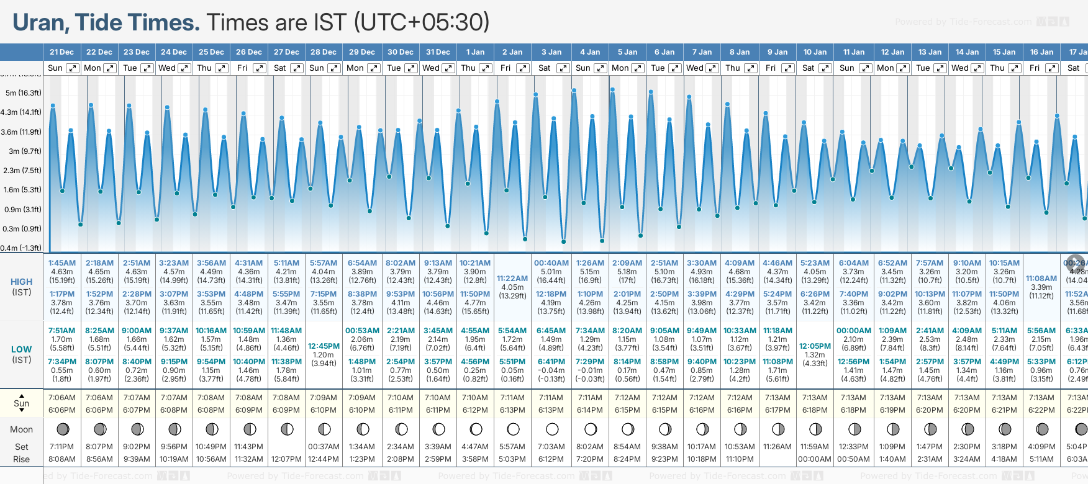
Task: Click expand arrows next to Mon 5 Jan
Action: (x=638, y=68)
